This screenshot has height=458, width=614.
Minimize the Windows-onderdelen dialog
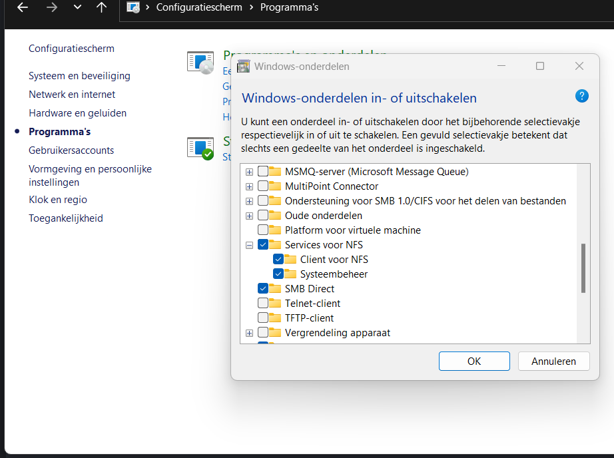click(501, 66)
